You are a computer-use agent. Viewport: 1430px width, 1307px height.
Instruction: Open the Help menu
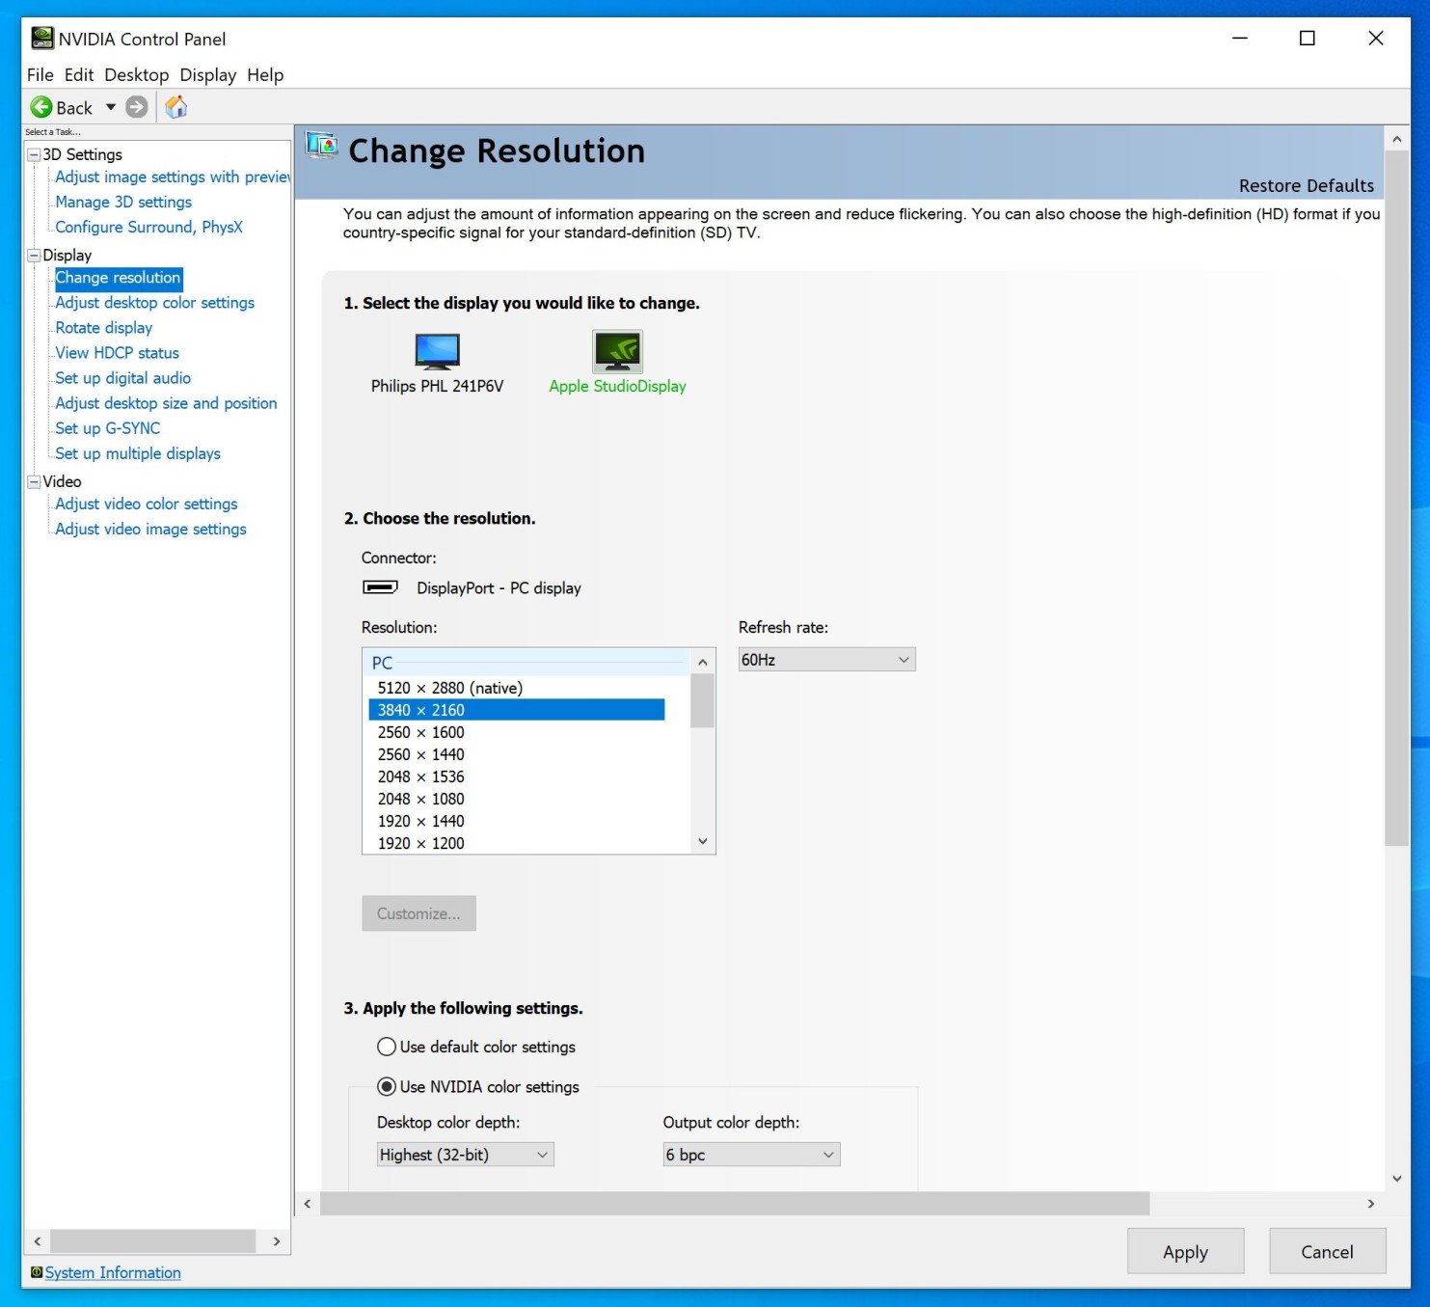pyautogui.click(x=265, y=75)
